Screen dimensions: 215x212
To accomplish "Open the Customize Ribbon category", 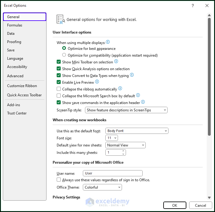I will point(25,86).
